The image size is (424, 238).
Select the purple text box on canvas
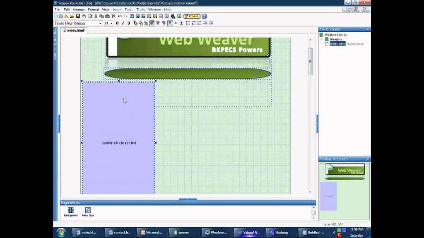click(x=119, y=138)
